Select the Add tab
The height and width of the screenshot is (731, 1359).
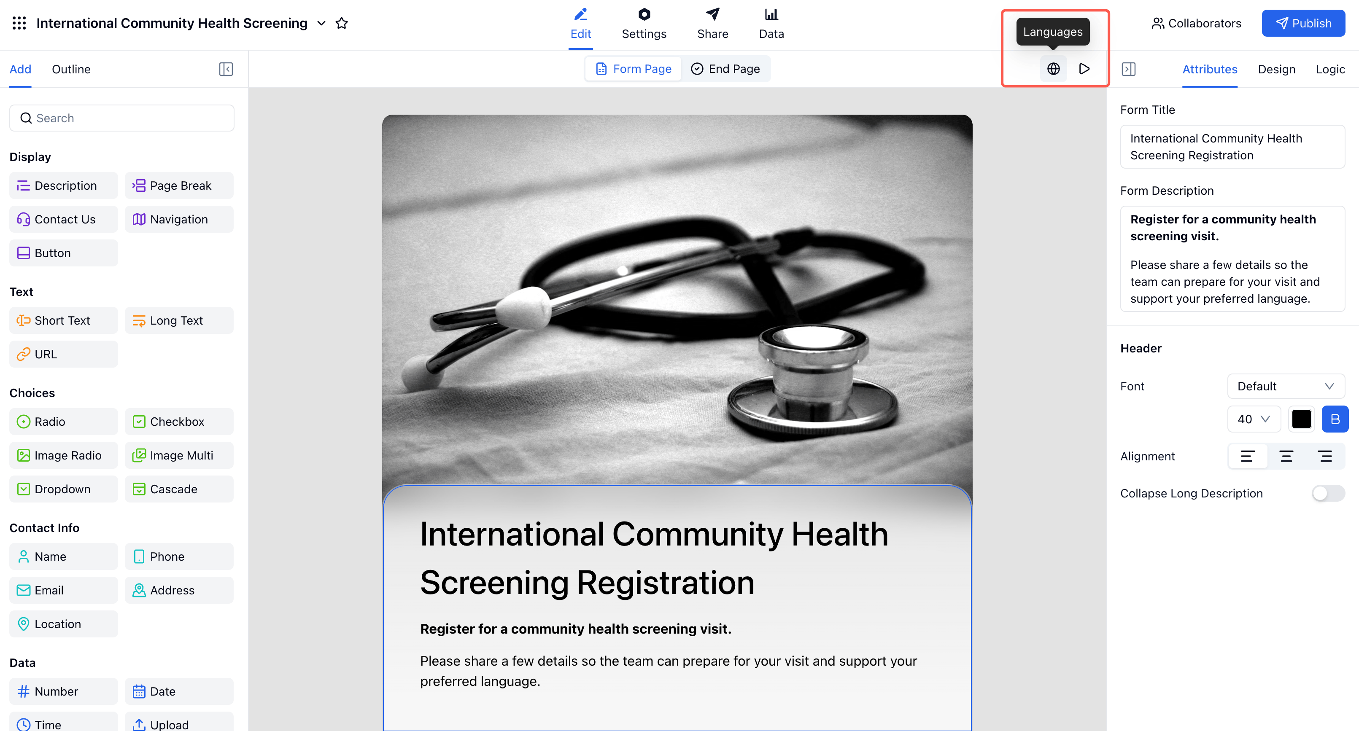coord(20,69)
